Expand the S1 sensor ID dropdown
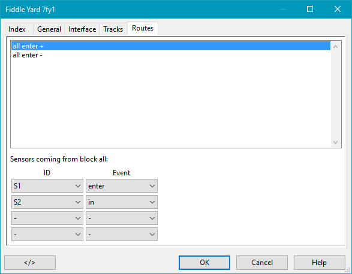The height and width of the screenshot is (274, 352). 47,185
